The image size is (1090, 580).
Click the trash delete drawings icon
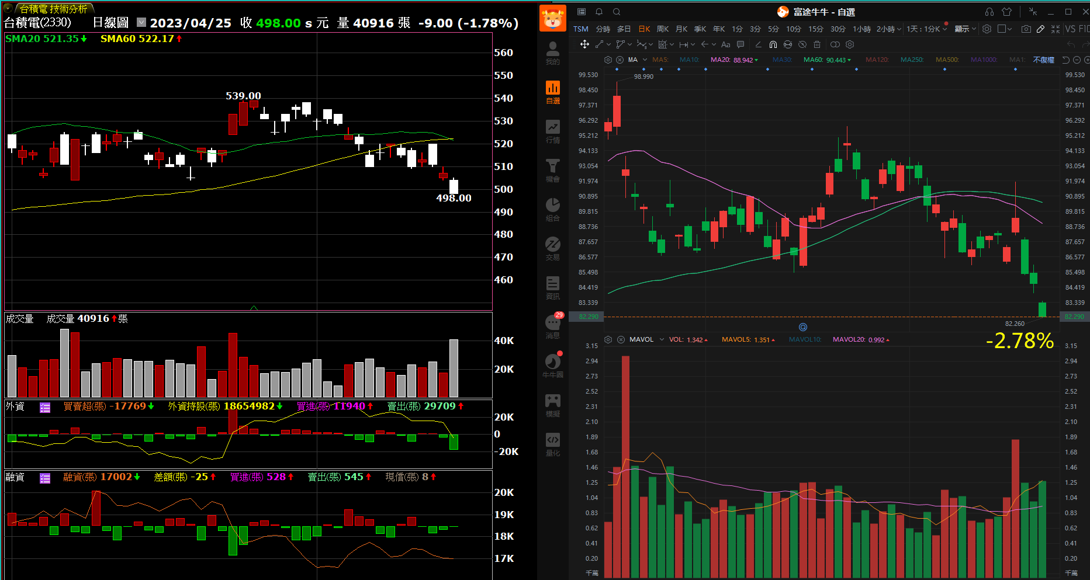point(817,44)
